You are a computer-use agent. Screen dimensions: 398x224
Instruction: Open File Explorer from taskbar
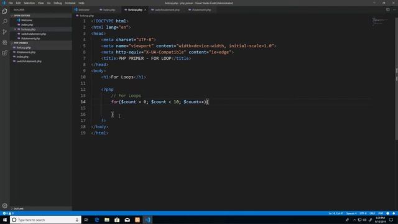coord(107,220)
